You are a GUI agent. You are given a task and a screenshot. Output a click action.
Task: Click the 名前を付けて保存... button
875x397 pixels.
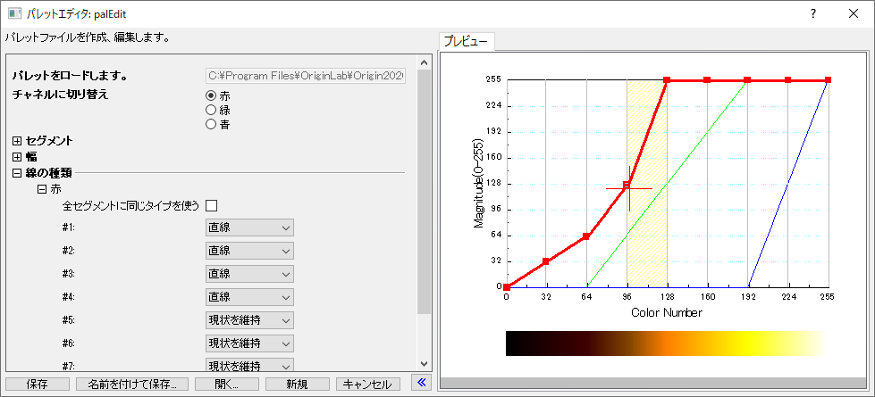pyautogui.click(x=132, y=385)
